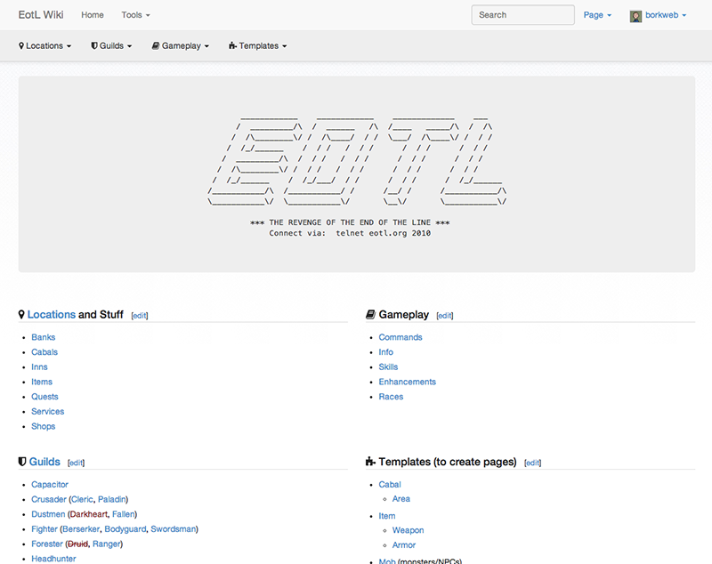Image resolution: width=712 pixels, height=564 pixels.
Task: Open the Weapon template link
Action: tap(408, 530)
